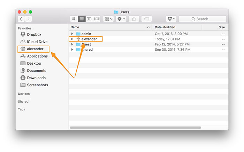This screenshot has width=244, height=152.
Task: Expand the Guest folder triangle
Action: tap(72, 44)
